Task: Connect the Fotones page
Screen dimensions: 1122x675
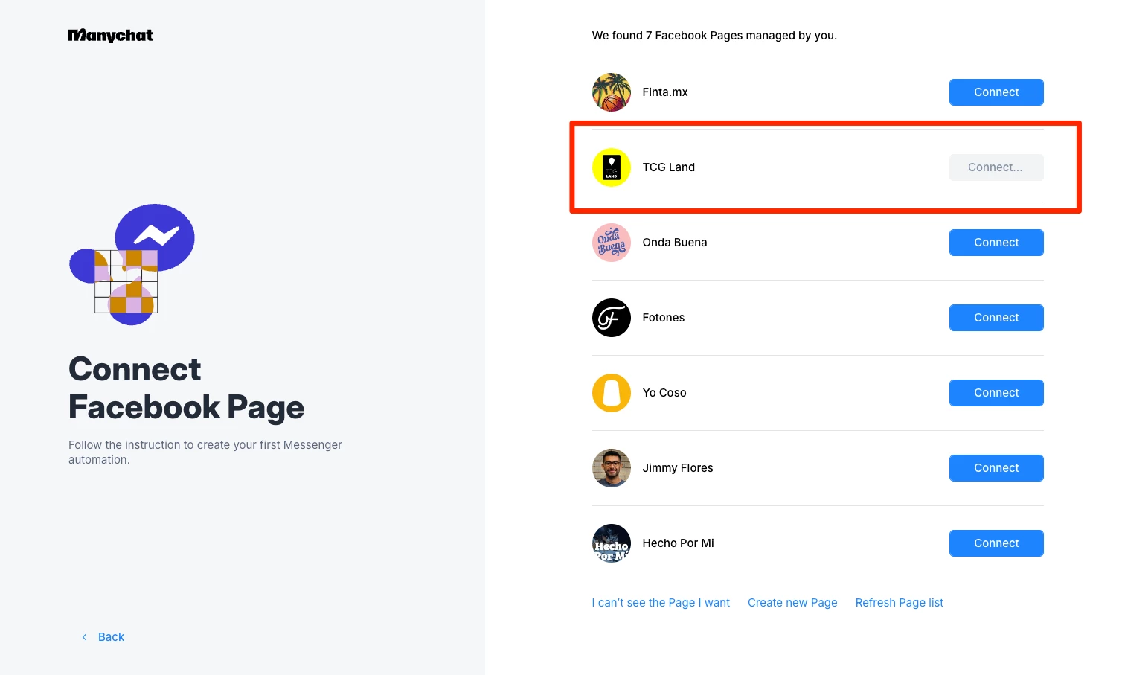Action: pos(996,318)
